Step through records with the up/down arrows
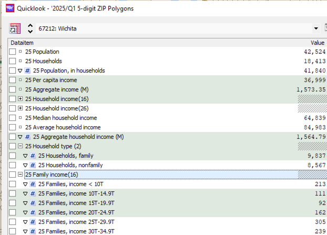This screenshot has width=327, height=235. click(x=30, y=28)
